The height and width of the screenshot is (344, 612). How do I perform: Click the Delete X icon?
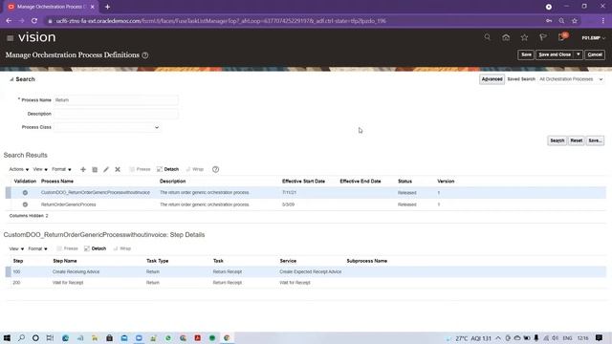click(x=118, y=169)
